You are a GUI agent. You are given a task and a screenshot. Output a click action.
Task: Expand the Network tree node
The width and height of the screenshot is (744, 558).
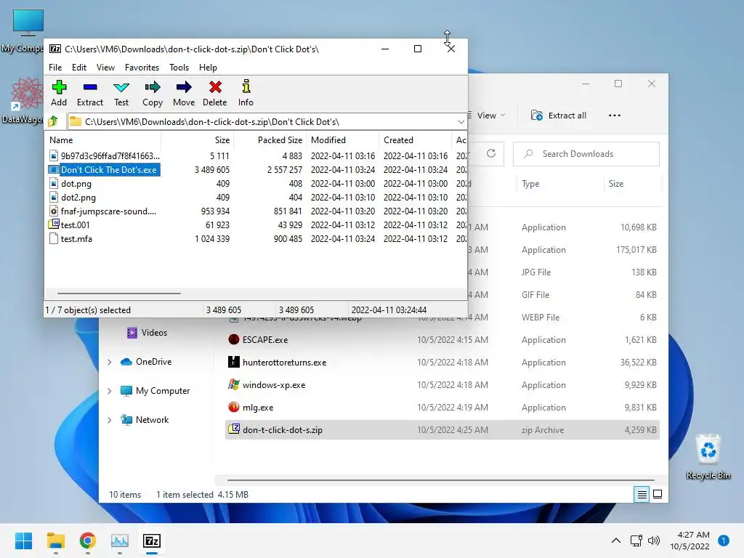click(110, 420)
